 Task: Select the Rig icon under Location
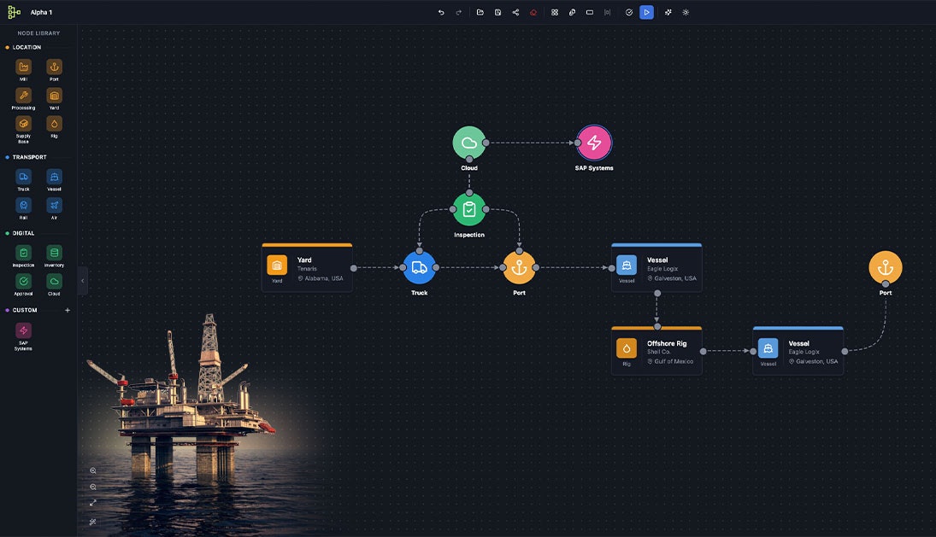(x=53, y=123)
